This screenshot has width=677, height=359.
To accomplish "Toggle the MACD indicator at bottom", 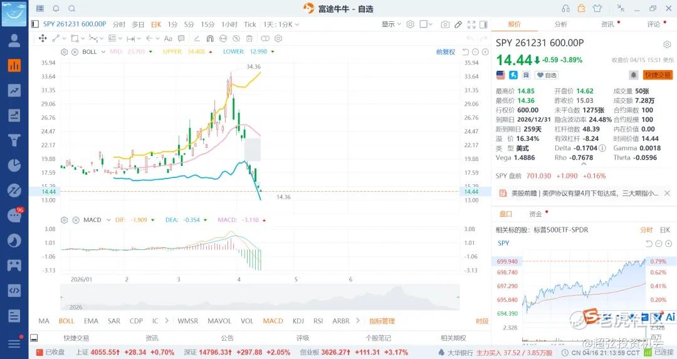I will pos(273,321).
